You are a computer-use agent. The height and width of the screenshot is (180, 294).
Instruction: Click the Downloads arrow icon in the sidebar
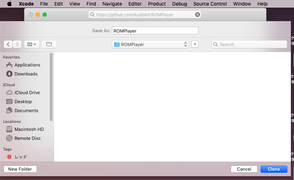(9, 74)
